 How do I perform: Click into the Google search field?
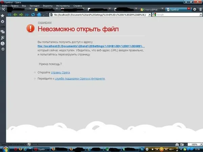(x=178, y=15)
